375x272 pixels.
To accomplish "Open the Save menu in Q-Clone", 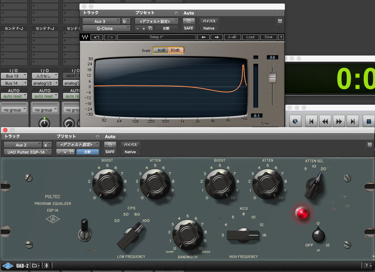I will (268, 37).
